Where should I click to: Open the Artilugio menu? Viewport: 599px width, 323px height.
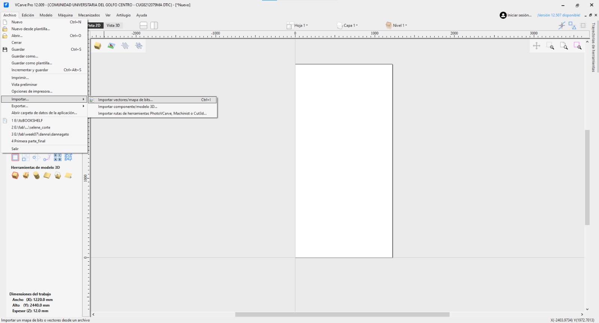124,15
